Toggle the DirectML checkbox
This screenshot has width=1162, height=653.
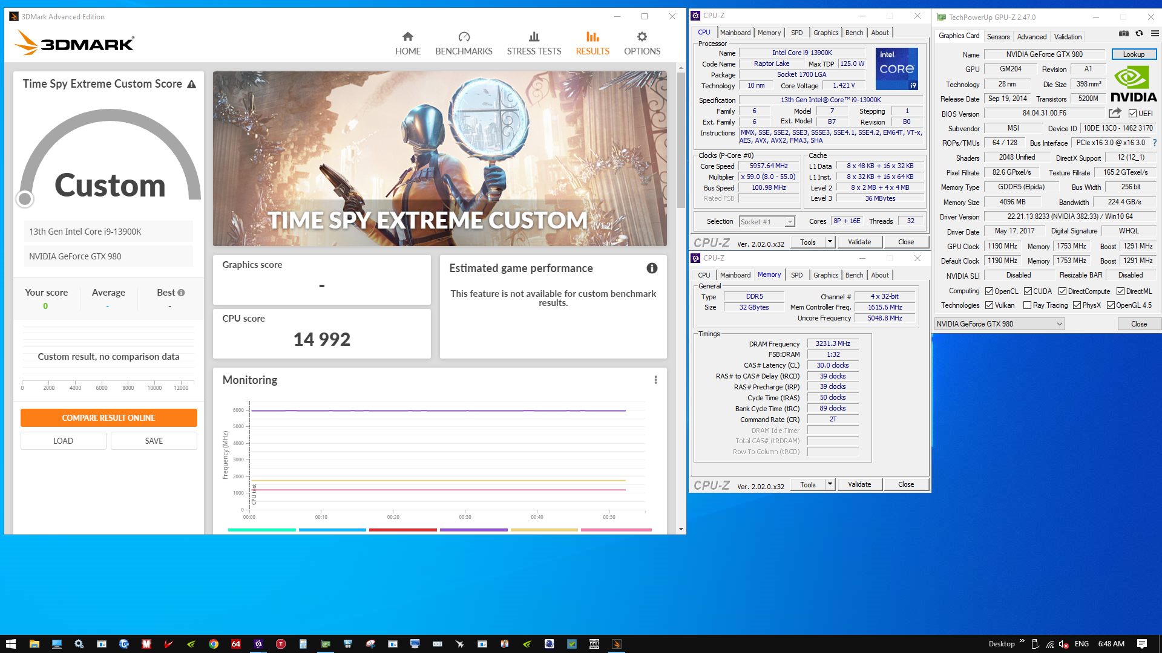click(x=1120, y=291)
